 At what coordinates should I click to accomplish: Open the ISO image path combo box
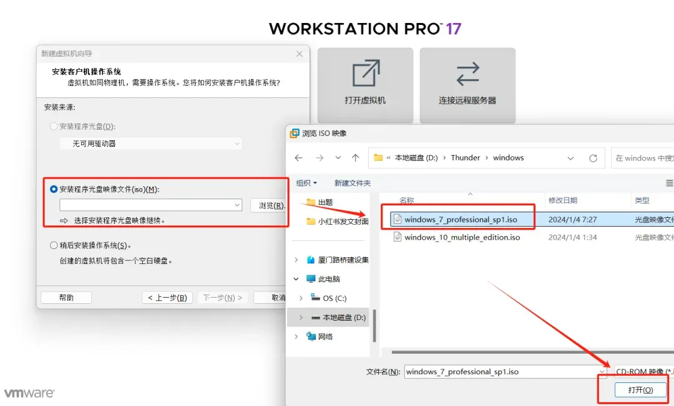pos(150,205)
